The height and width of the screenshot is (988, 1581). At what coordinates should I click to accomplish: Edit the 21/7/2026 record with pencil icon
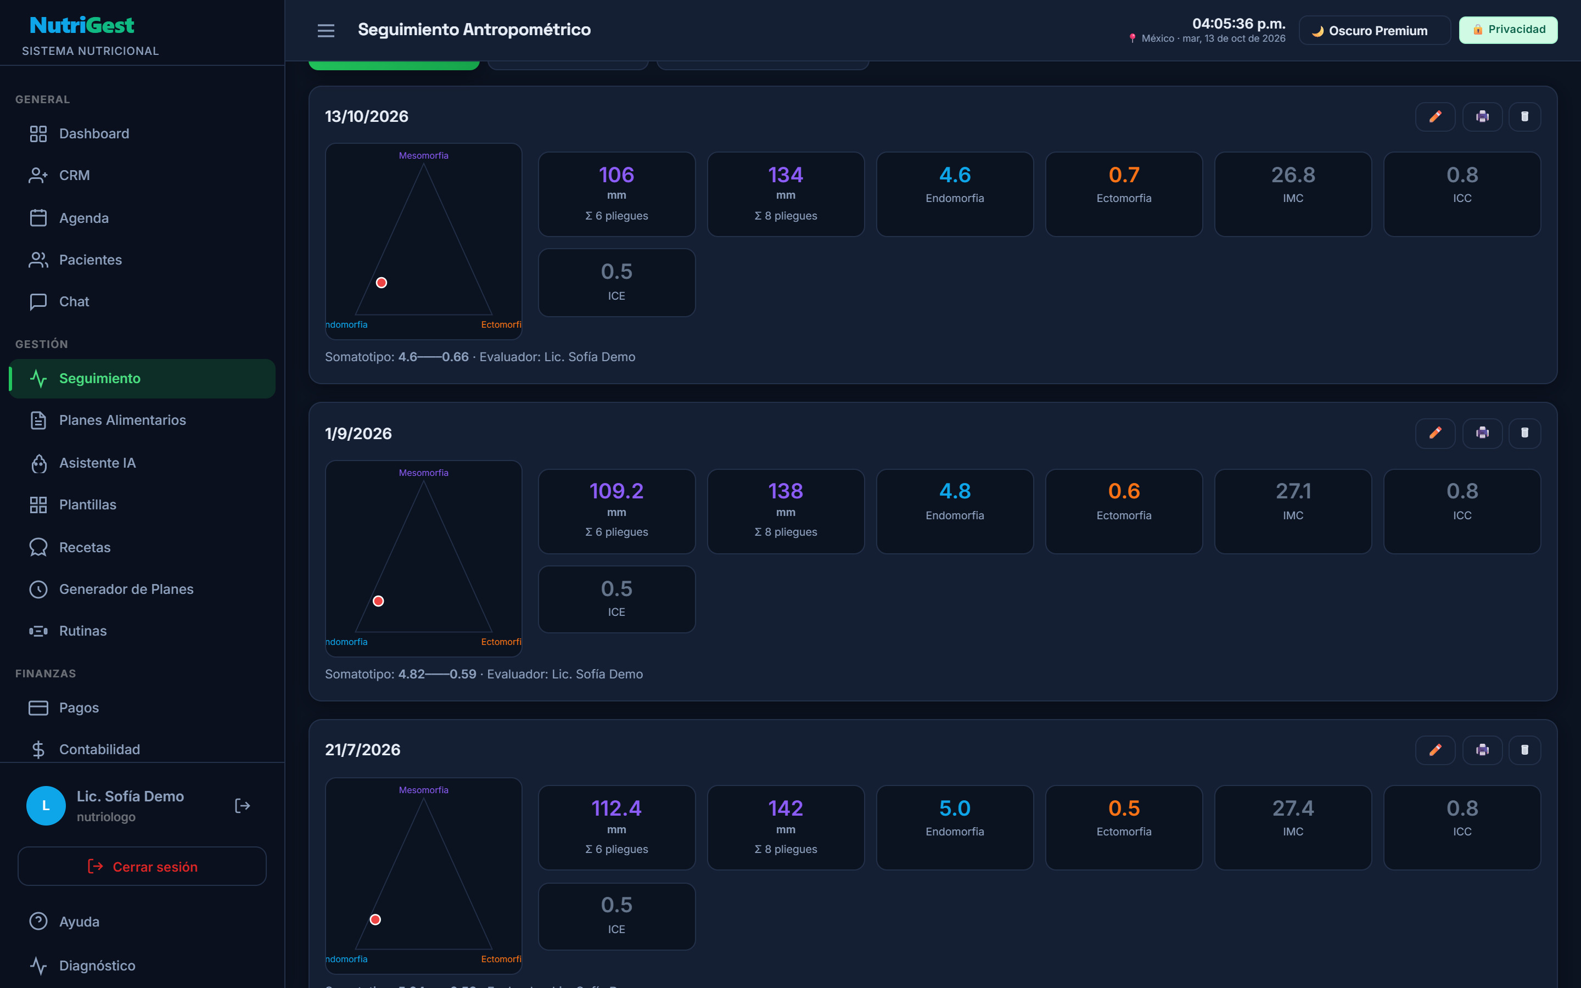pyautogui.click(x=1434, y=749)
